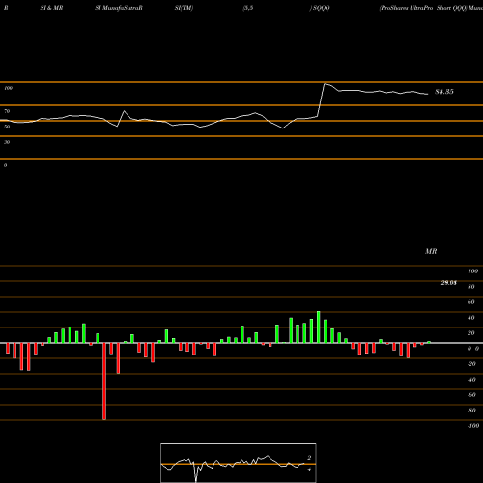Image resolution: width=483 pixels, height=483 pixels.
Task: Open the mini overview chart thumbnail
Action: point(239,463)
